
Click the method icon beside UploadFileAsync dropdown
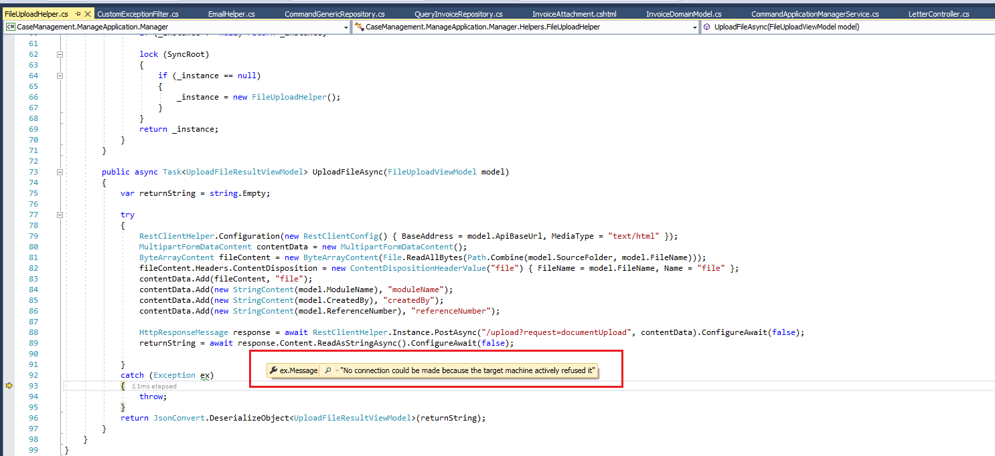[707, 27]
